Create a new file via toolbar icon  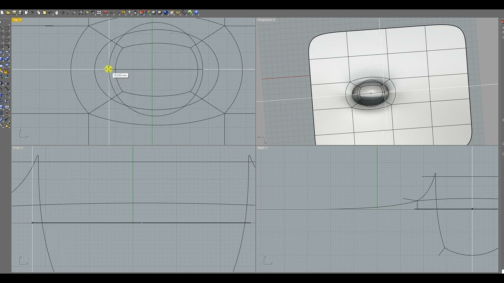pos(2,13)
